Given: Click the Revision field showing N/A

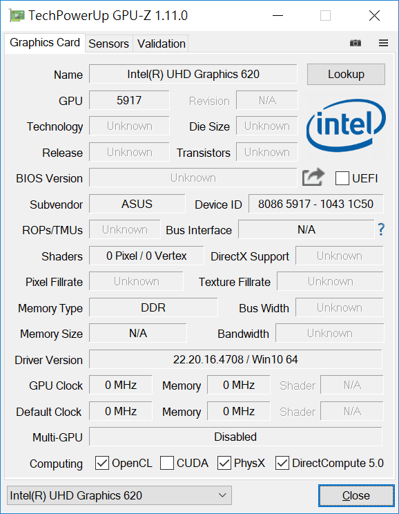Looking at the screenshot, I should coord(267,100).
